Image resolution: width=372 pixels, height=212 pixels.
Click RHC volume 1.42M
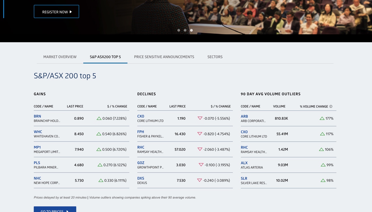click(x=283, y=149)
